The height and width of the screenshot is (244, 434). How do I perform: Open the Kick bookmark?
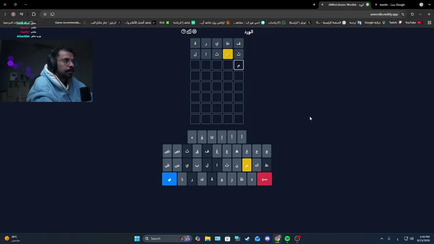(x=164, y=23)
